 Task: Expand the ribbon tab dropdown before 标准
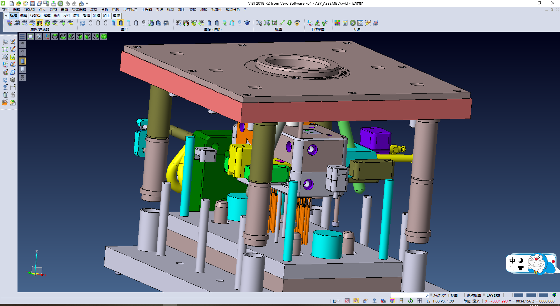click(x=6, y=16)
